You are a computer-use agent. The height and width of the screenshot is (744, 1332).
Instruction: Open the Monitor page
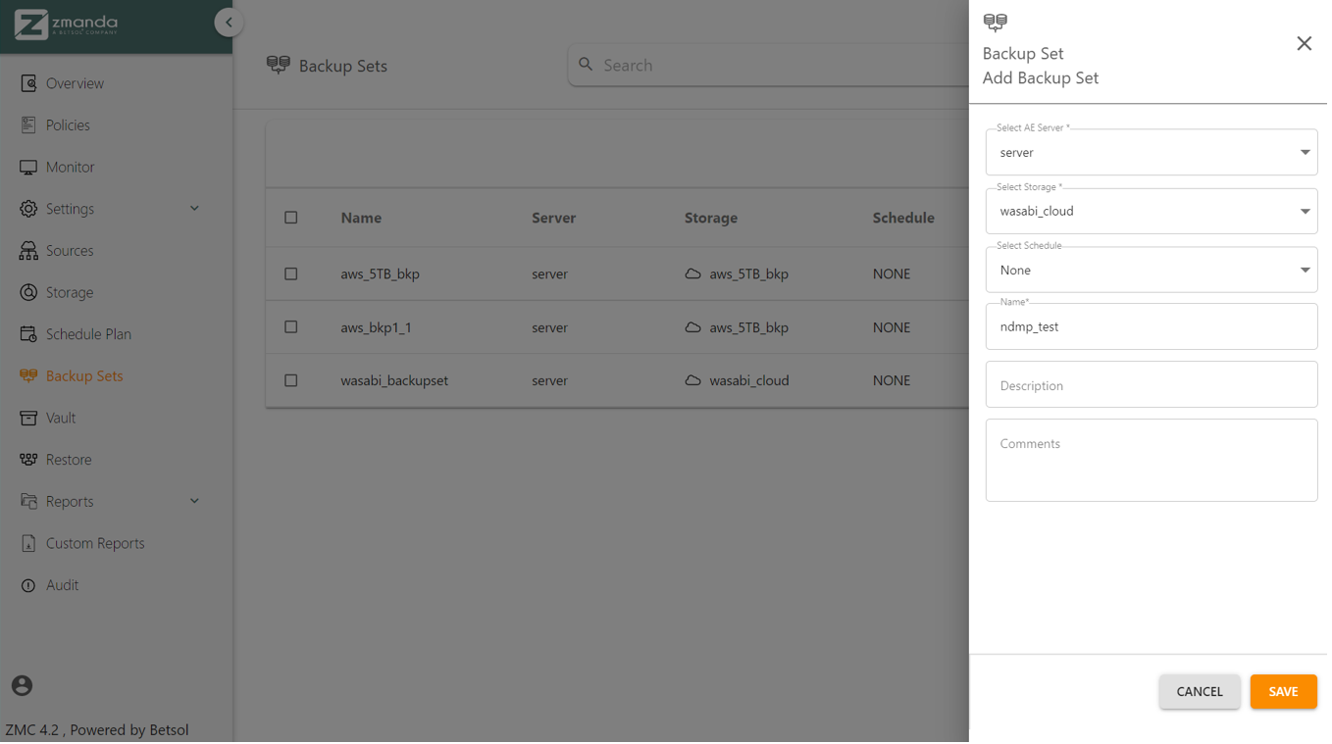point(71,168)
